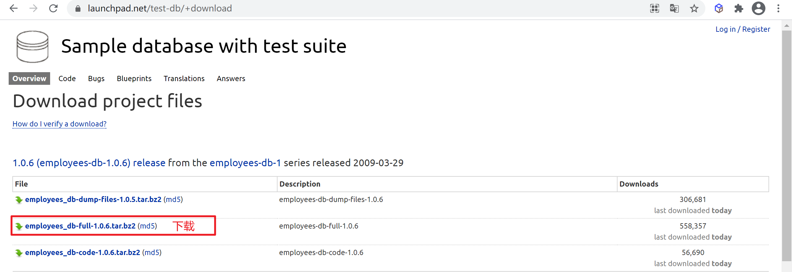Bookmark this page with star icon
Screen dimensions: 792x272
(x=694, y=8)
